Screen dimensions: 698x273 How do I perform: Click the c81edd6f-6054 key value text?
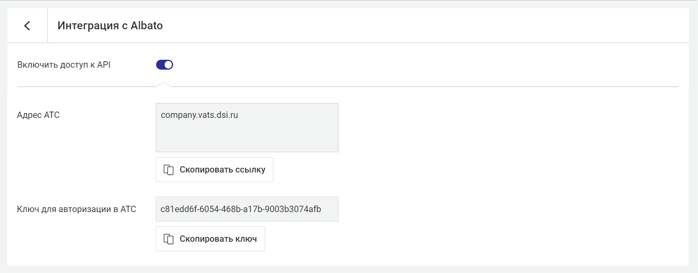click(240, 209)
